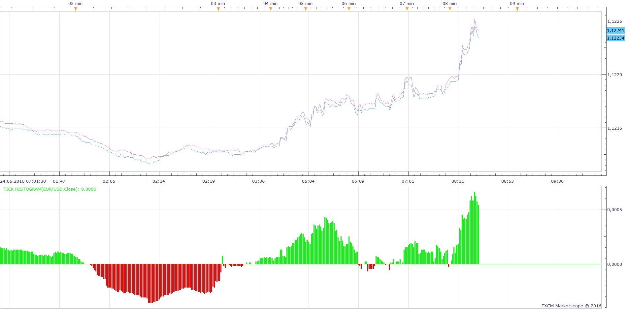The image size is (628, 309).
Task: Click the TICK HISTOGRAM indicator label
Action: pyautogui.click(x=50, y=189)
